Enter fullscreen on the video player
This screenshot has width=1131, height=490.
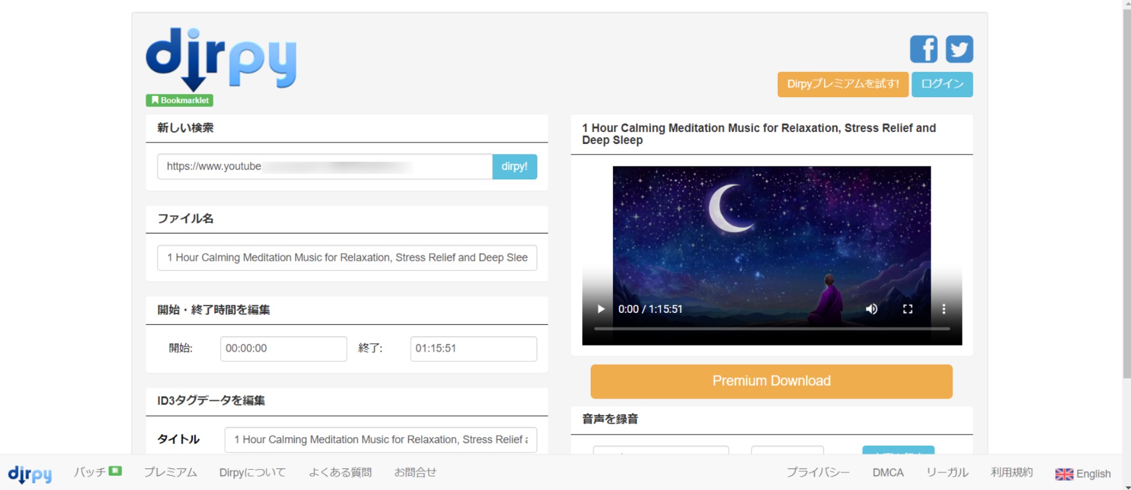tap(907, 309)
